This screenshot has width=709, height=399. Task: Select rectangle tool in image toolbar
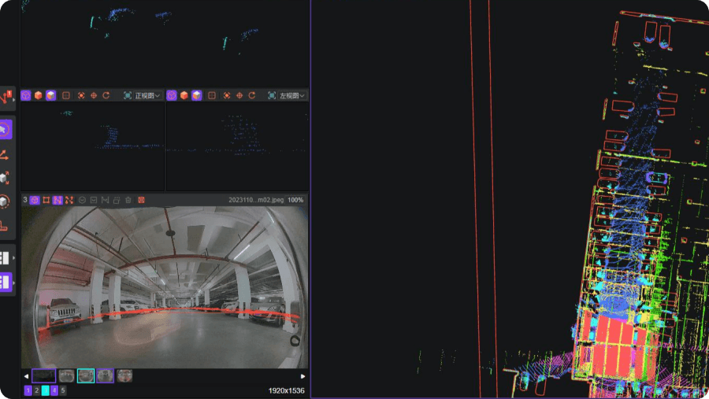[46, 200]
